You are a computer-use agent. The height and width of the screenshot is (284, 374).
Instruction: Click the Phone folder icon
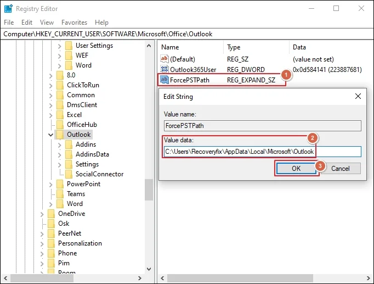(x=52, y=253)
